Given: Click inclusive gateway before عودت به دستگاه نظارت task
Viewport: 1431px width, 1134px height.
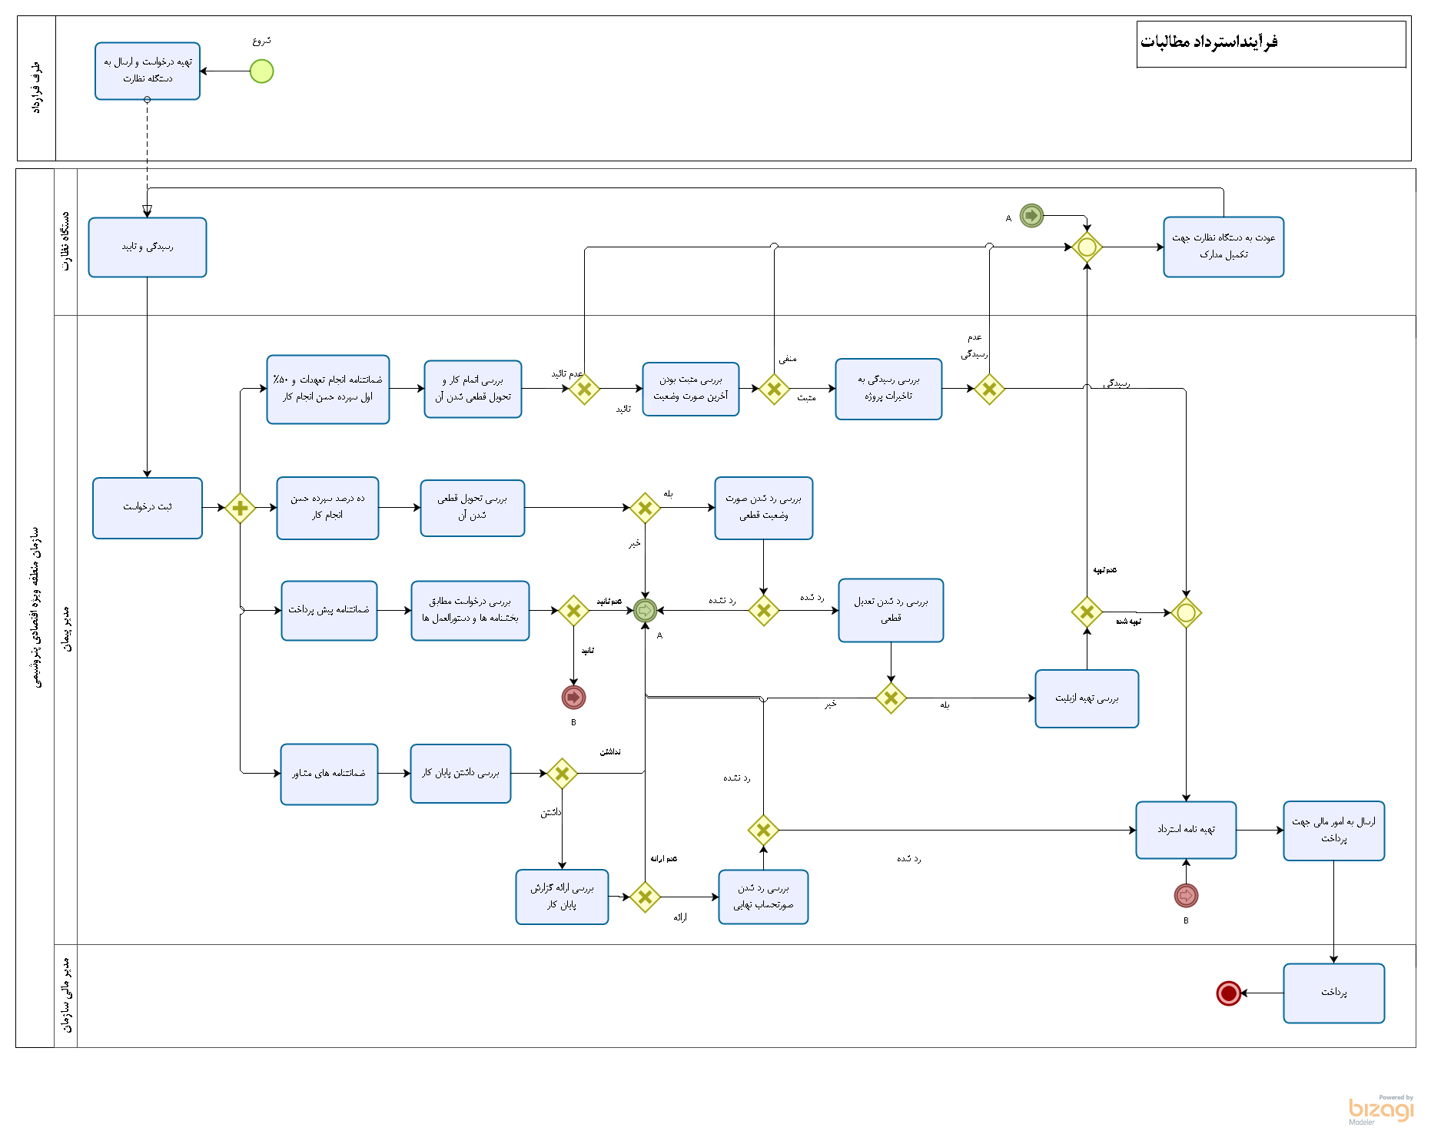Looking at the screenshot, I should pyautogui.click(x=1087, y=247).
